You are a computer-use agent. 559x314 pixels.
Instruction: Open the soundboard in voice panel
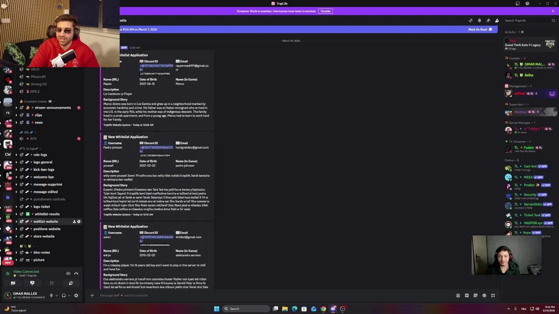click(x=71, y=283)
